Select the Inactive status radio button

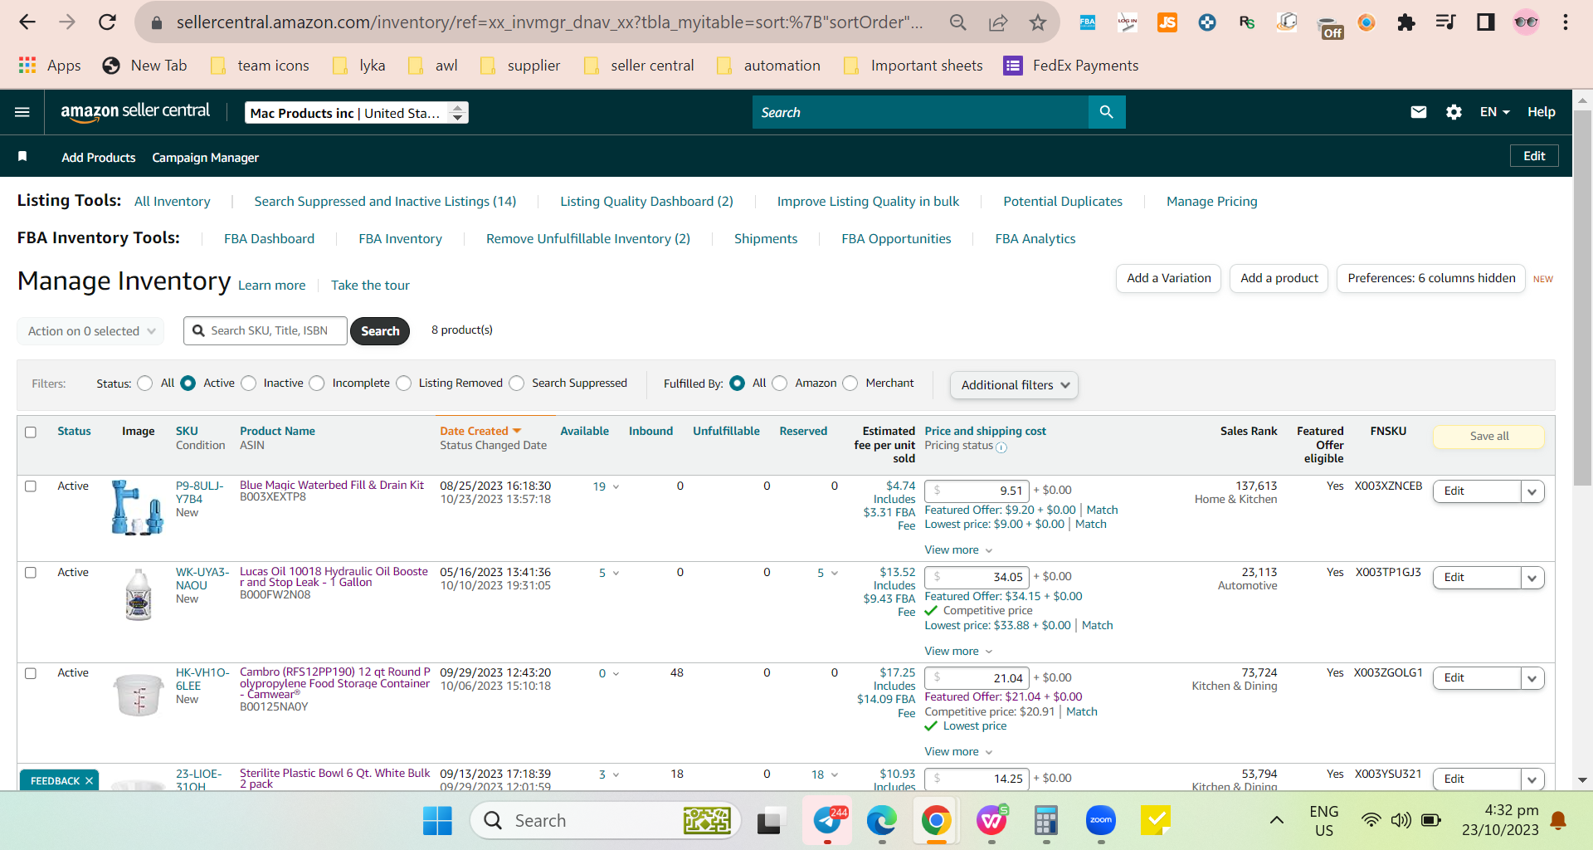(x=249, y=383)
